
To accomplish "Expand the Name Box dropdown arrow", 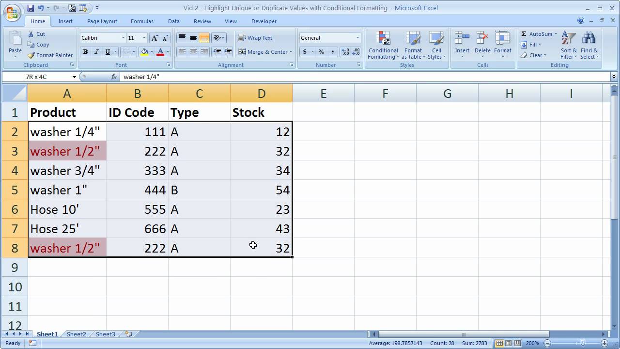I will pyautogui.click(x=74, y=77).
